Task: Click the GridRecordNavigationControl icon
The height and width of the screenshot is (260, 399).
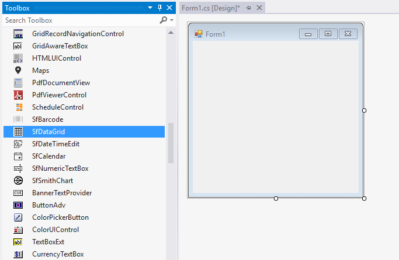Action: pyautogui.click(x=18, y=34)
